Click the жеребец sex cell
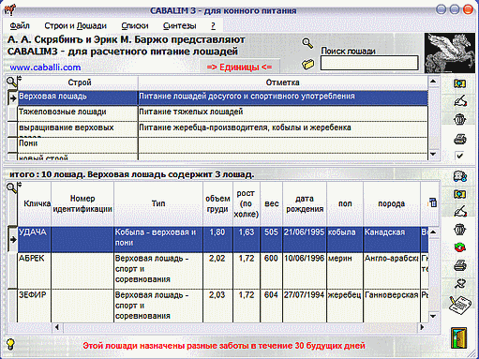 [345, 306]
